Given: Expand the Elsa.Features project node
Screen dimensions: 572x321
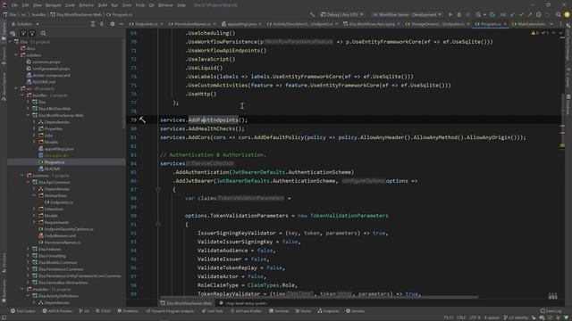Looking at the screenshot, I should pyautogui.click(x=28, y=249).
